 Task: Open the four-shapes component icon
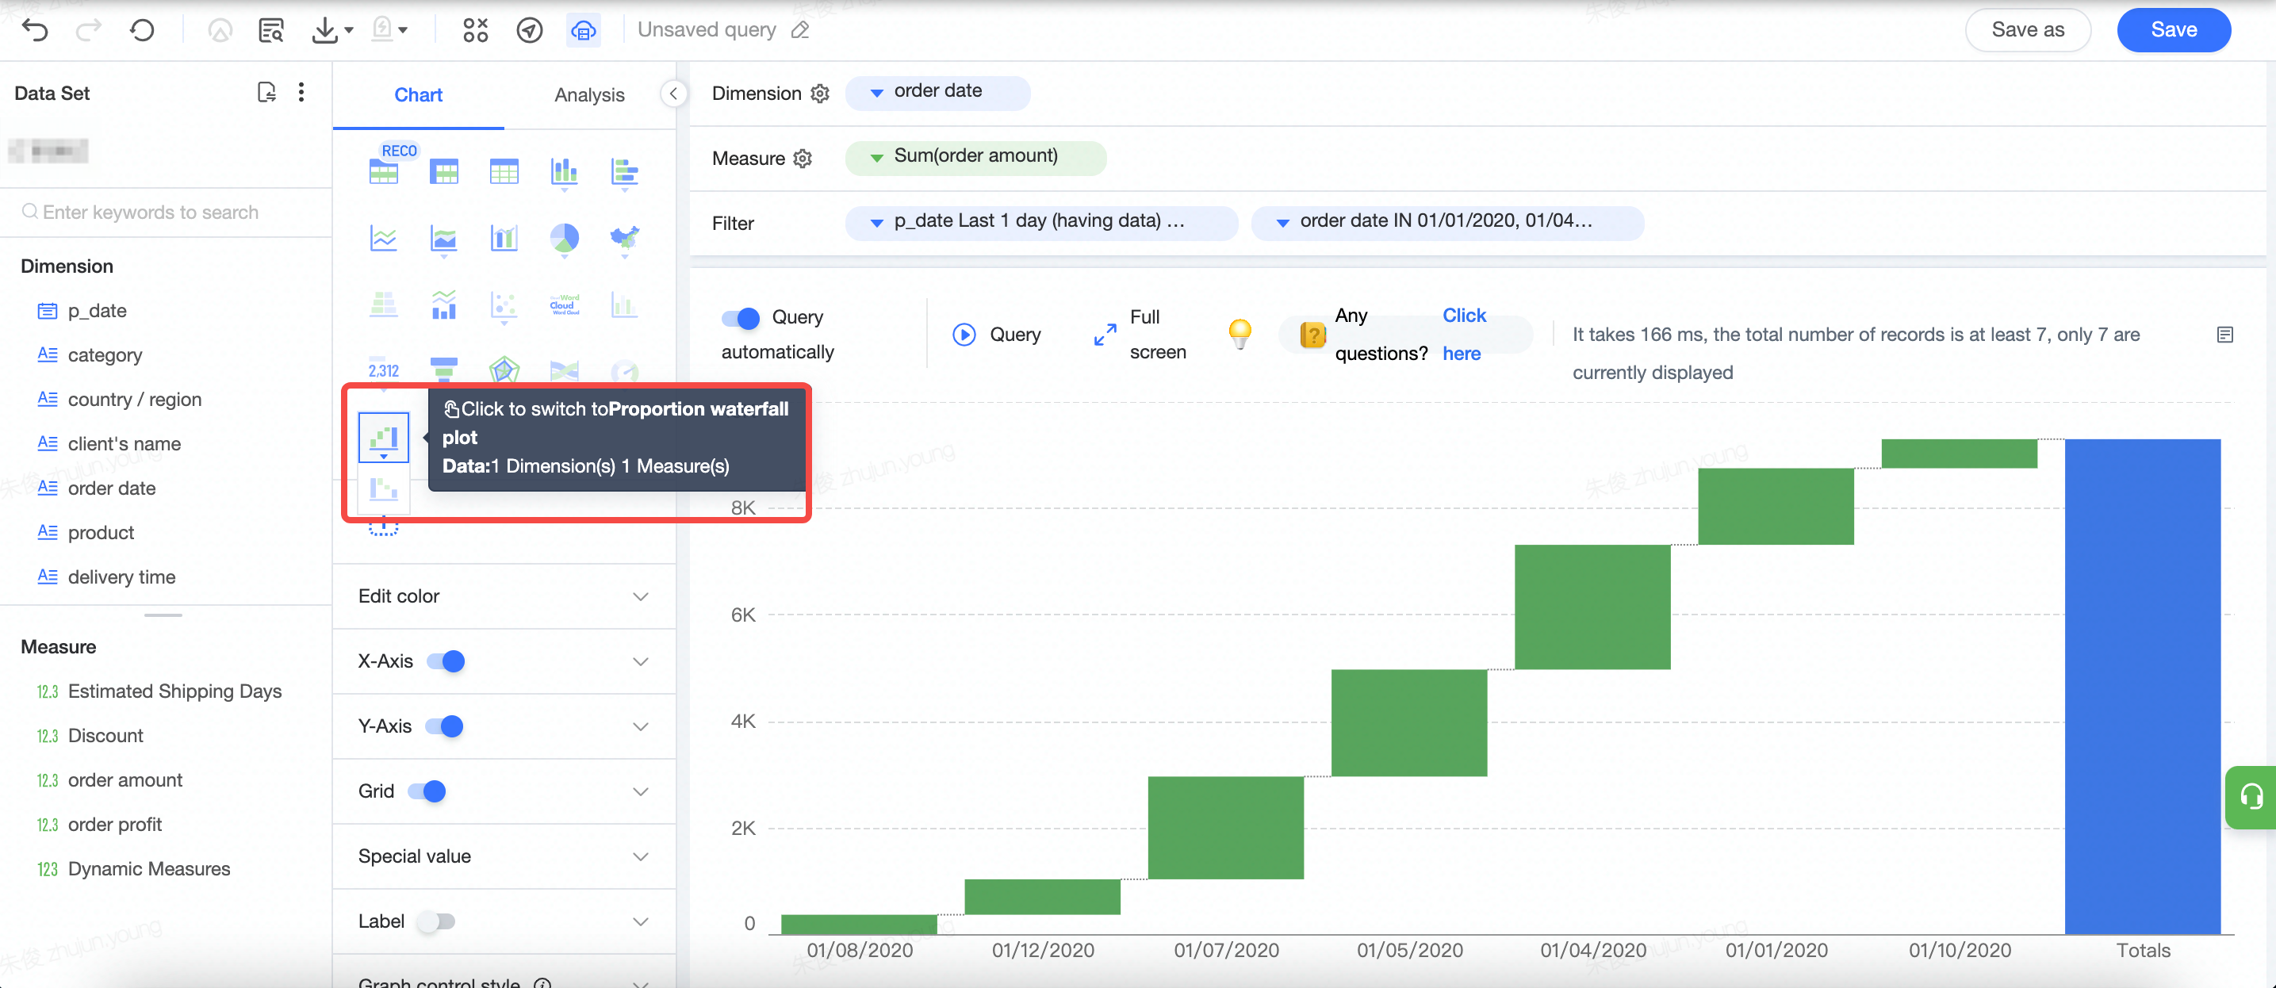click(x=475, y=30)
